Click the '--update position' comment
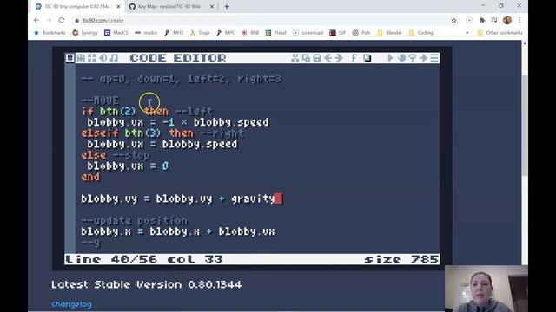Image resolution: width=556 pixels, height=312 pixels. coord(134,221)
